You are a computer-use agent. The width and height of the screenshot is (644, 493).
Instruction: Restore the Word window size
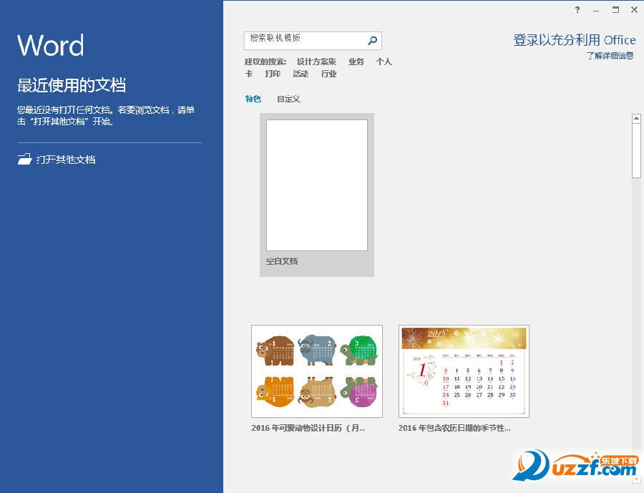[x=615, y=10]
